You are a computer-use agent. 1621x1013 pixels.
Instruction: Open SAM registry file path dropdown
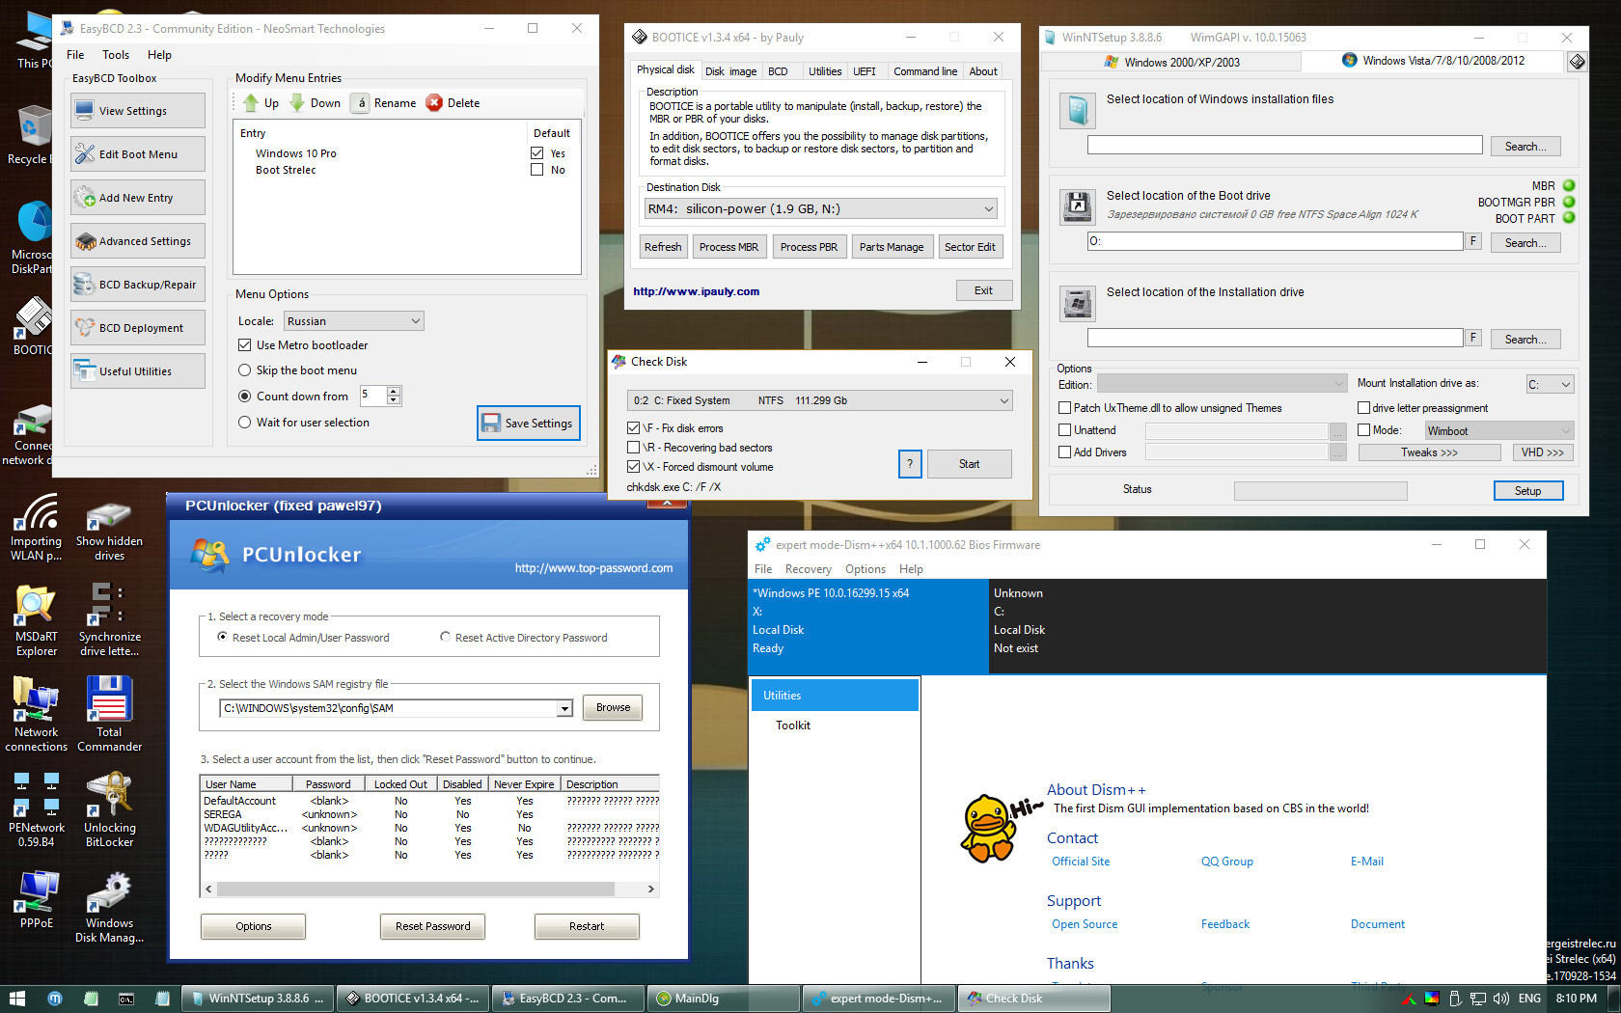[564, 708]
